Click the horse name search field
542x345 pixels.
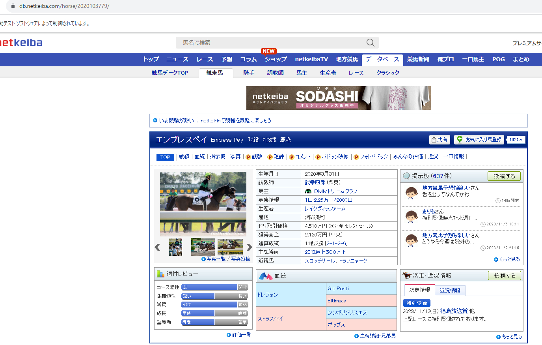(272, 43)
